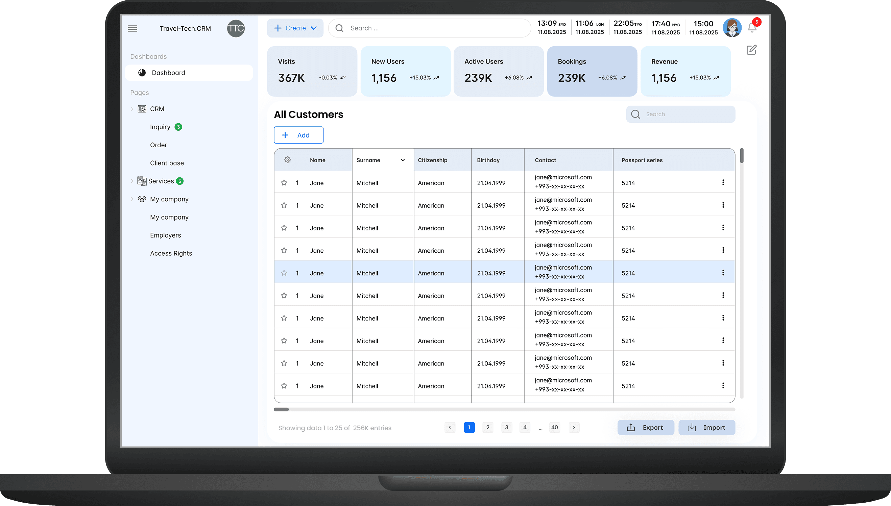Go to Access Rights page

[x=171, y=253]
